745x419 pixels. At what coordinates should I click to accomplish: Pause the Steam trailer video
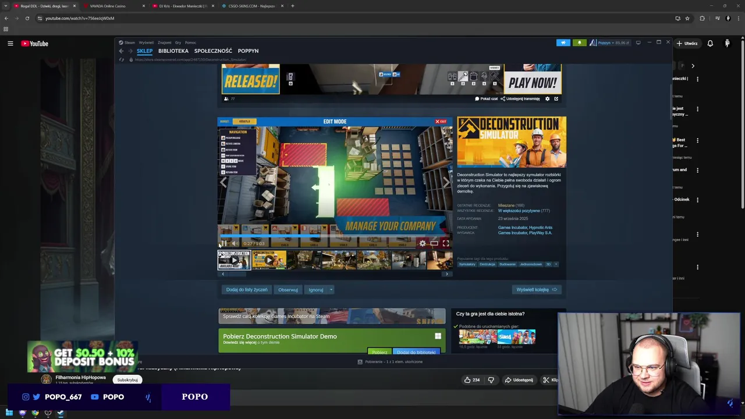click(223, 243)
